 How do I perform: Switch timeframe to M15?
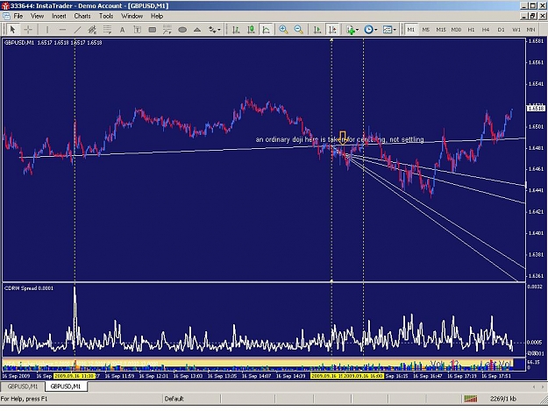click(441, 30)
